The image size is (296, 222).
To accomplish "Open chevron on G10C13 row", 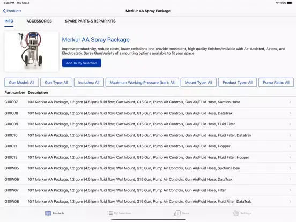I will [290, 157].
